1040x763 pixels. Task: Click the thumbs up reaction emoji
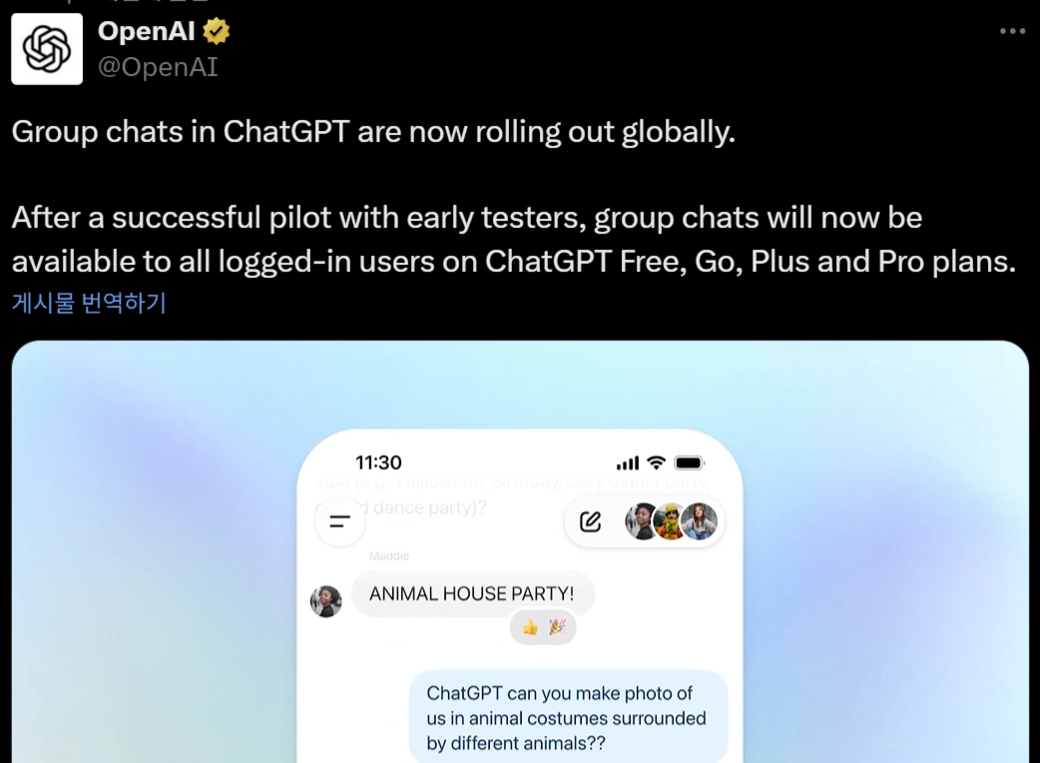(x=529, y=627)
